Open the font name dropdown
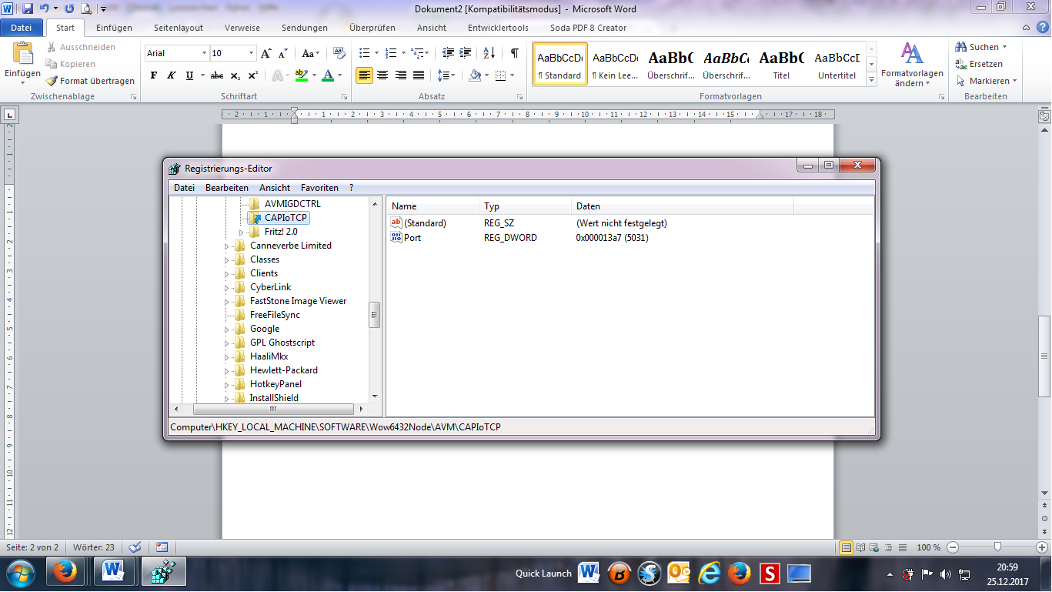Screen dimensions: 1052x592 pos(204,53)
